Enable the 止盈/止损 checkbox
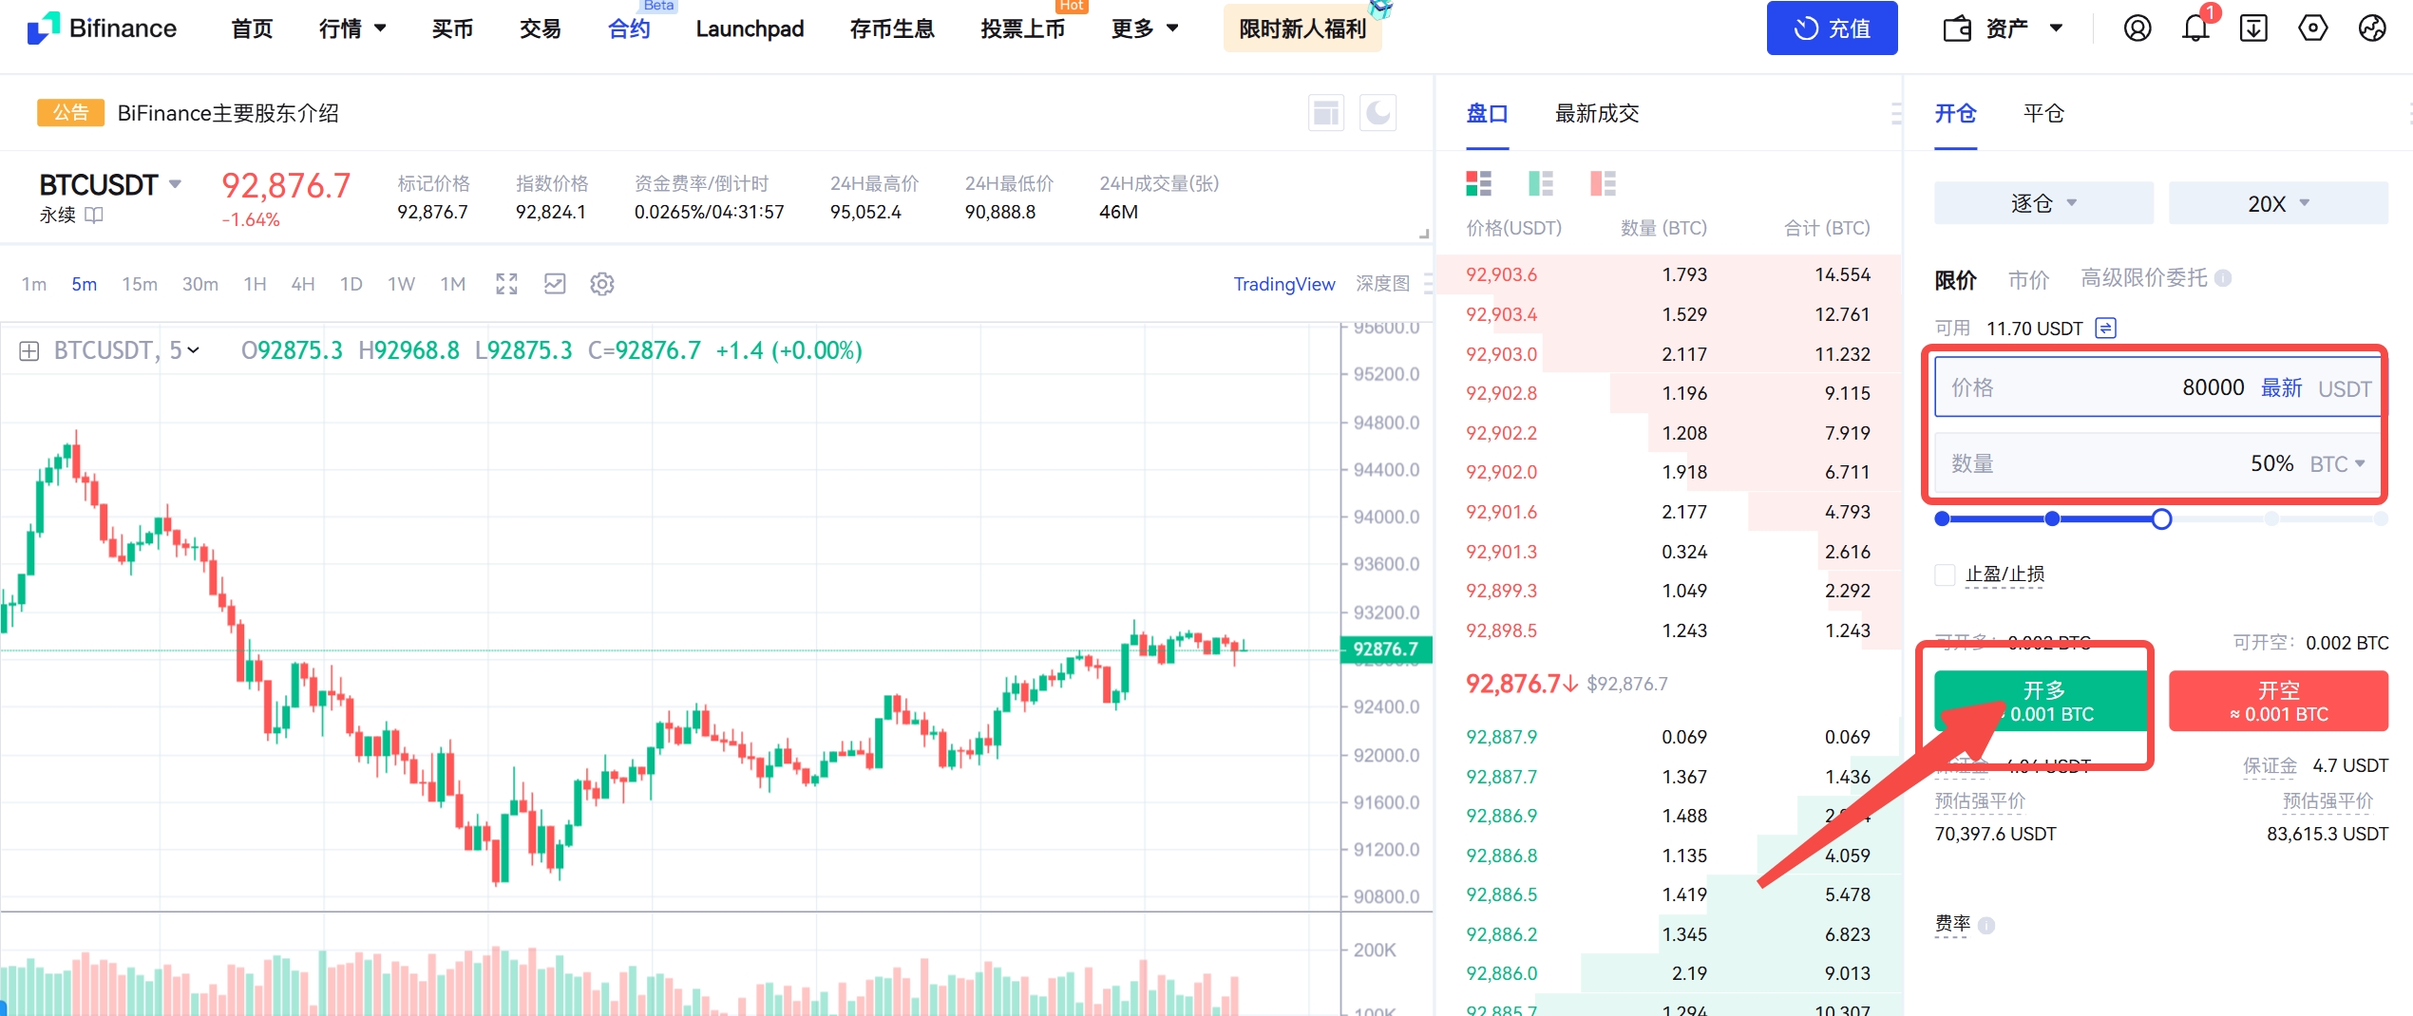 tap(1945, 575)
